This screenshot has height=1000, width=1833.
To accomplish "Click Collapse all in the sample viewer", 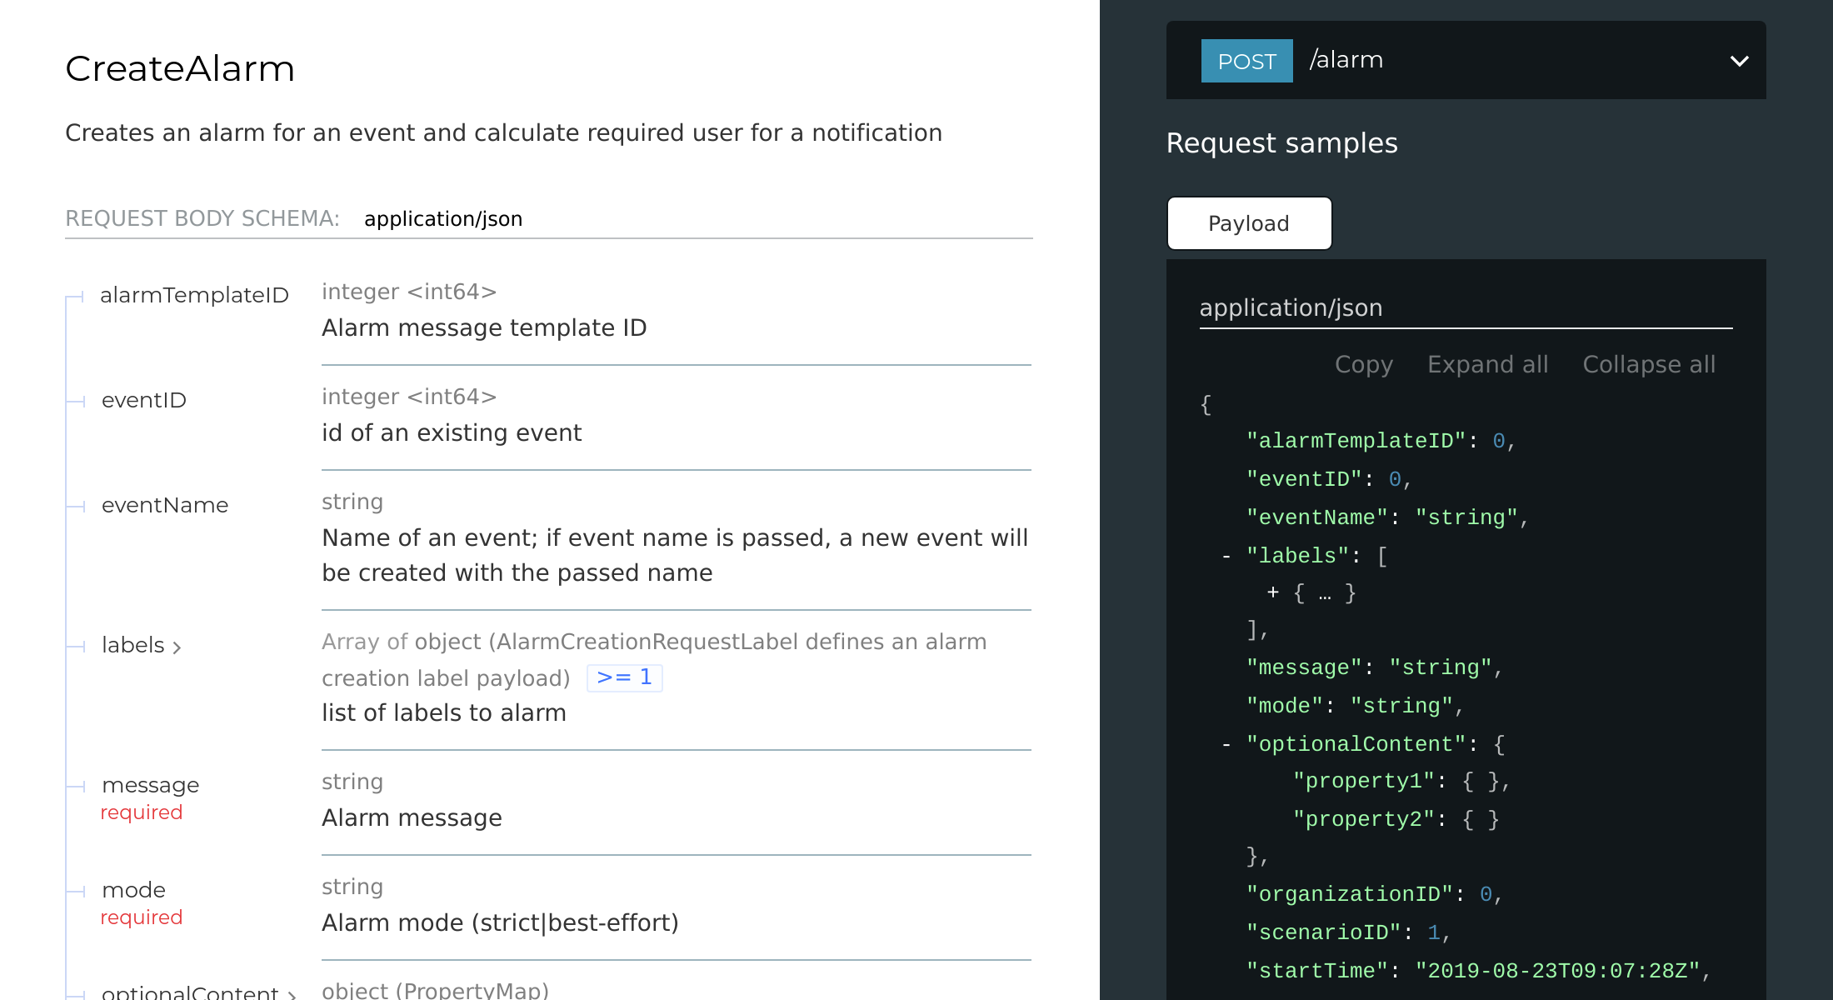I will (1648, 364).
